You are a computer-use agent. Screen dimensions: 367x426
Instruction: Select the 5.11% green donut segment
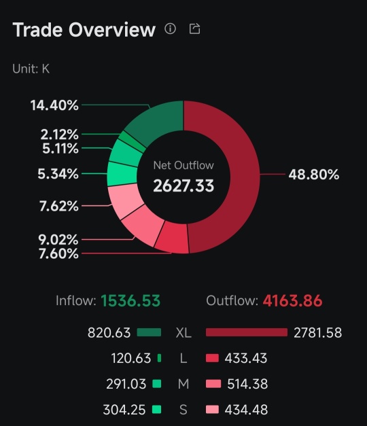125,152
